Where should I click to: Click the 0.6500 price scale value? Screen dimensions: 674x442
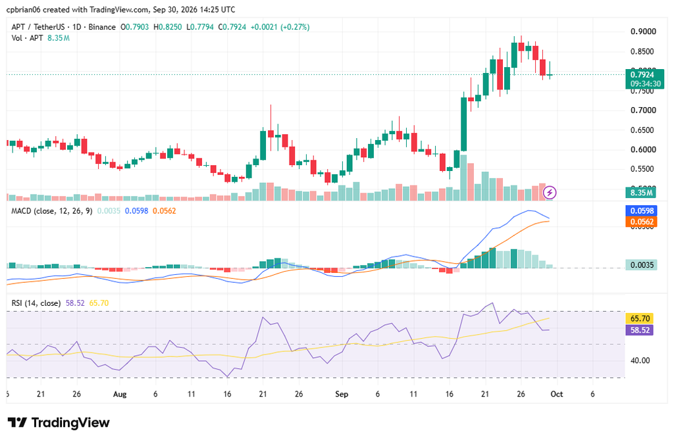point(643,130)
